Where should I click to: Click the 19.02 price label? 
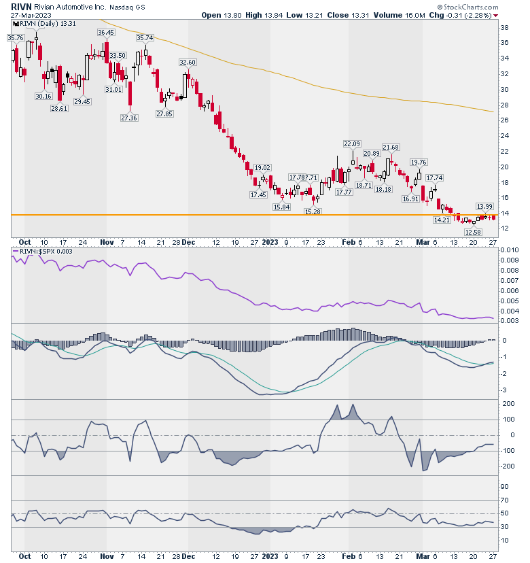[x=262, y=167]
